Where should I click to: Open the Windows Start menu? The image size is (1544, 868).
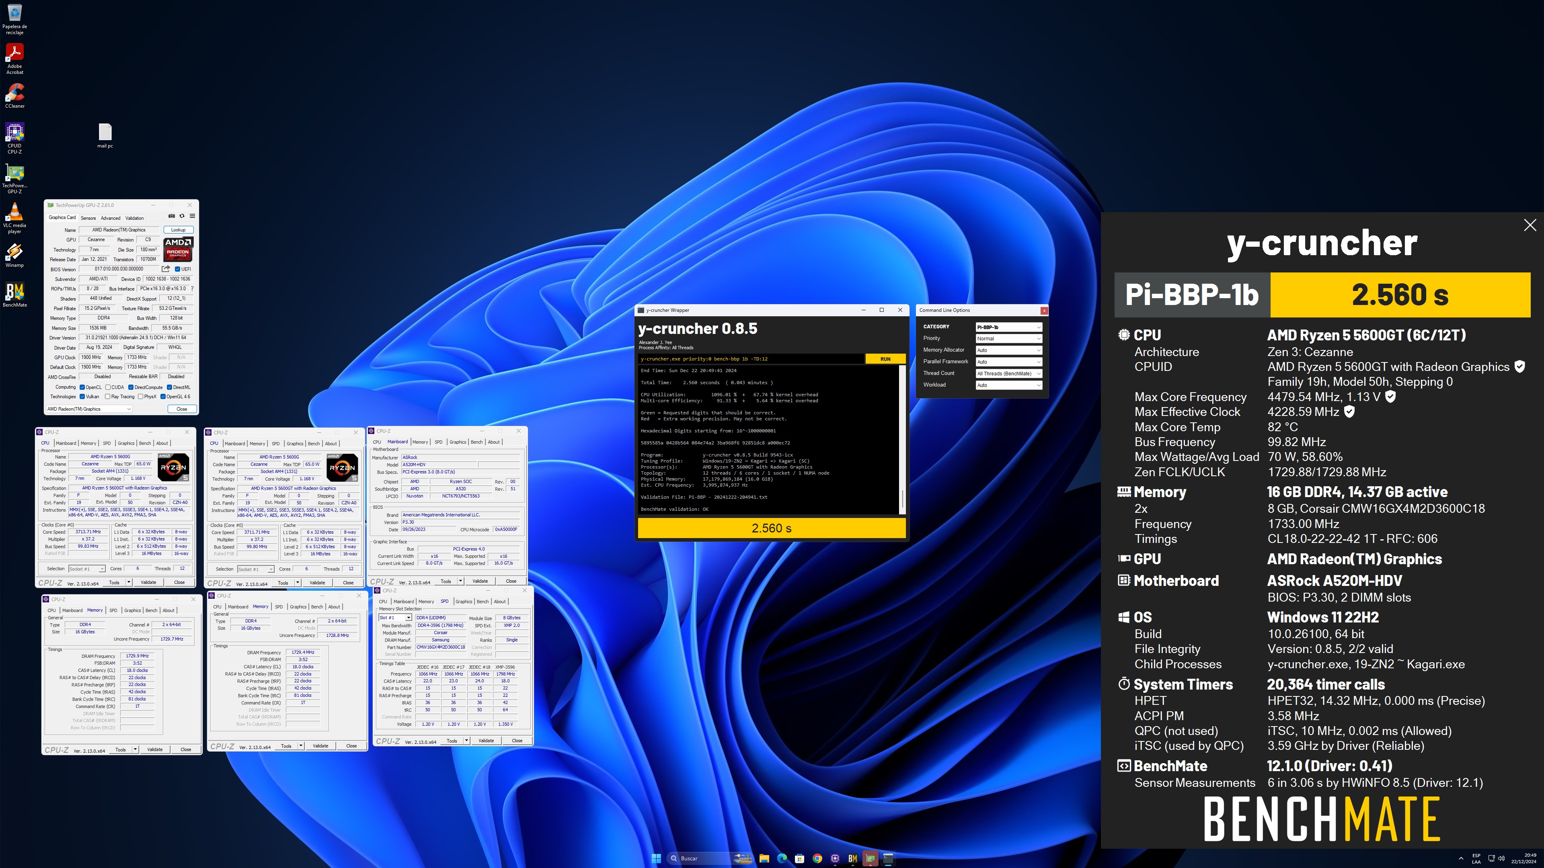pos(656,858)
